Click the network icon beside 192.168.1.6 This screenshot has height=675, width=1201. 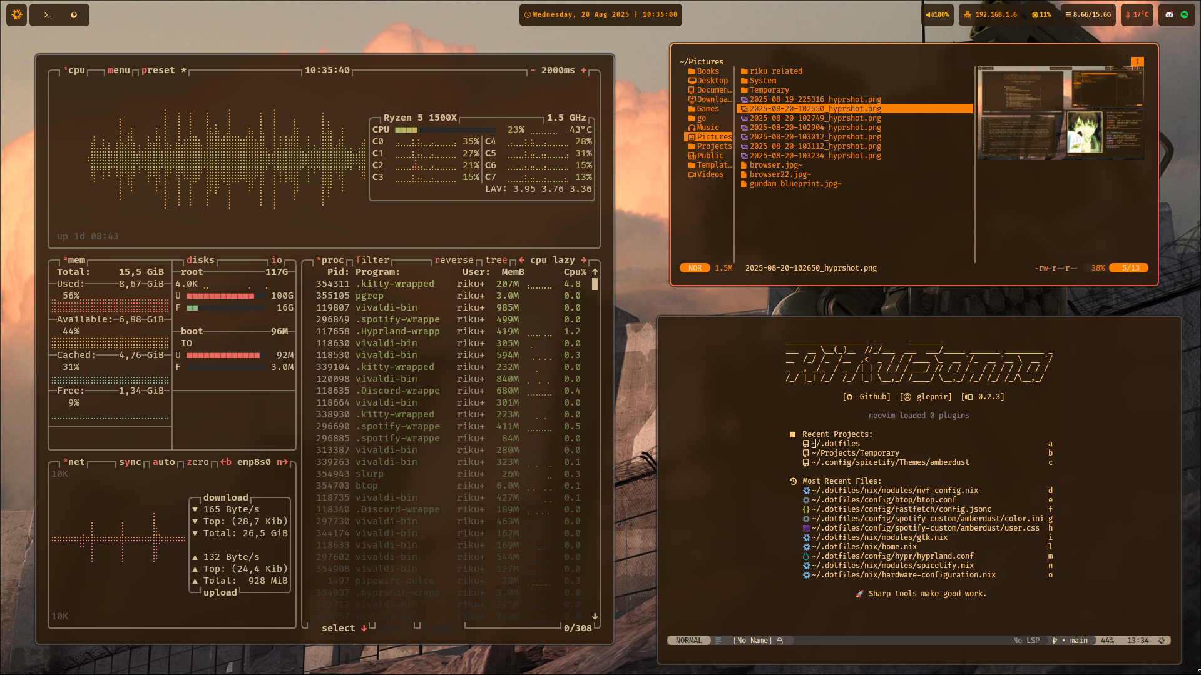click(968, 15)
